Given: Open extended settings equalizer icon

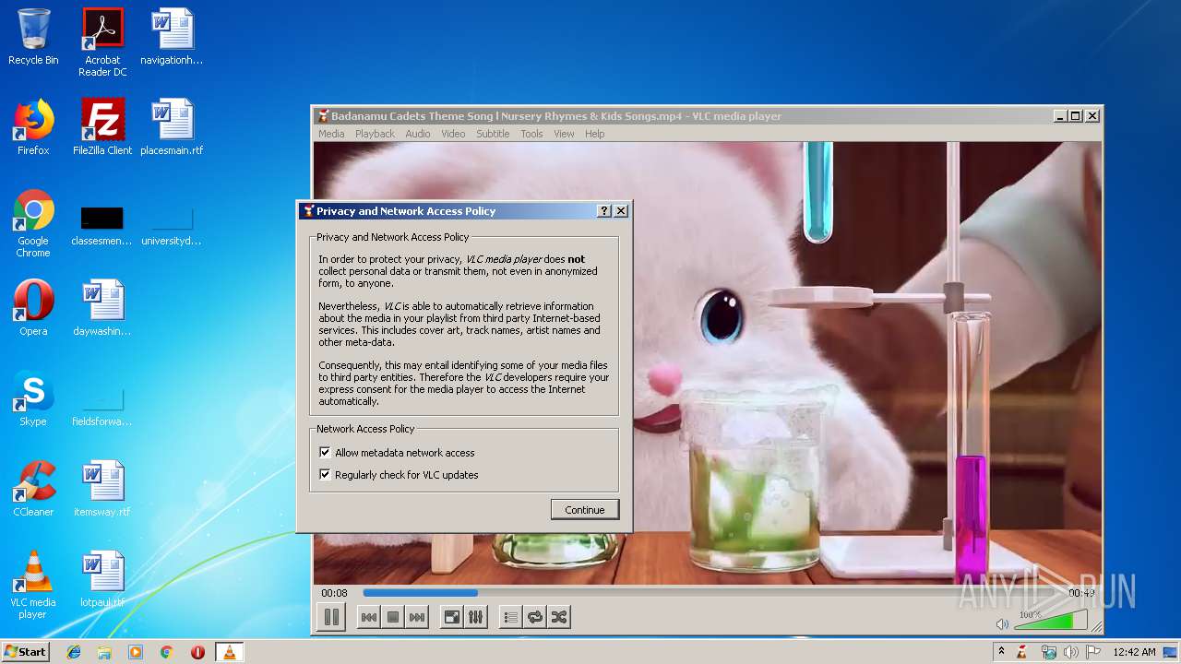Looking at the screenshot, I should (x=476, y=617).
